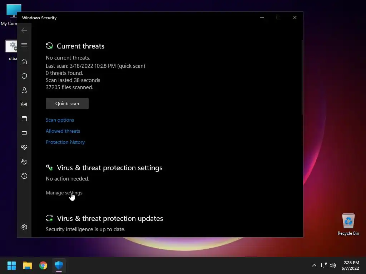Open Scan options link
This screenshot has width=366, height=274.
coord(60,120)
